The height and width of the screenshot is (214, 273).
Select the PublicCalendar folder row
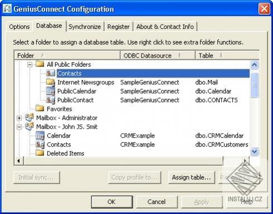(x=77, y=91)
